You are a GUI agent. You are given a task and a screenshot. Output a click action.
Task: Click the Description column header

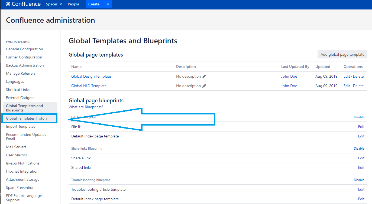point(186,67)
